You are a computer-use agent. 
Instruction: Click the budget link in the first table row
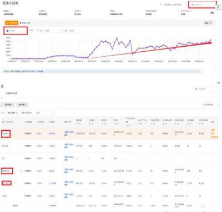(52, 134)
